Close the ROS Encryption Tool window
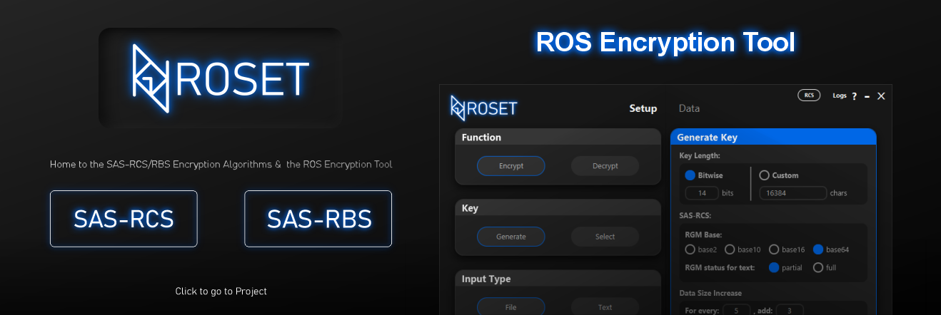 coord(881,96)
